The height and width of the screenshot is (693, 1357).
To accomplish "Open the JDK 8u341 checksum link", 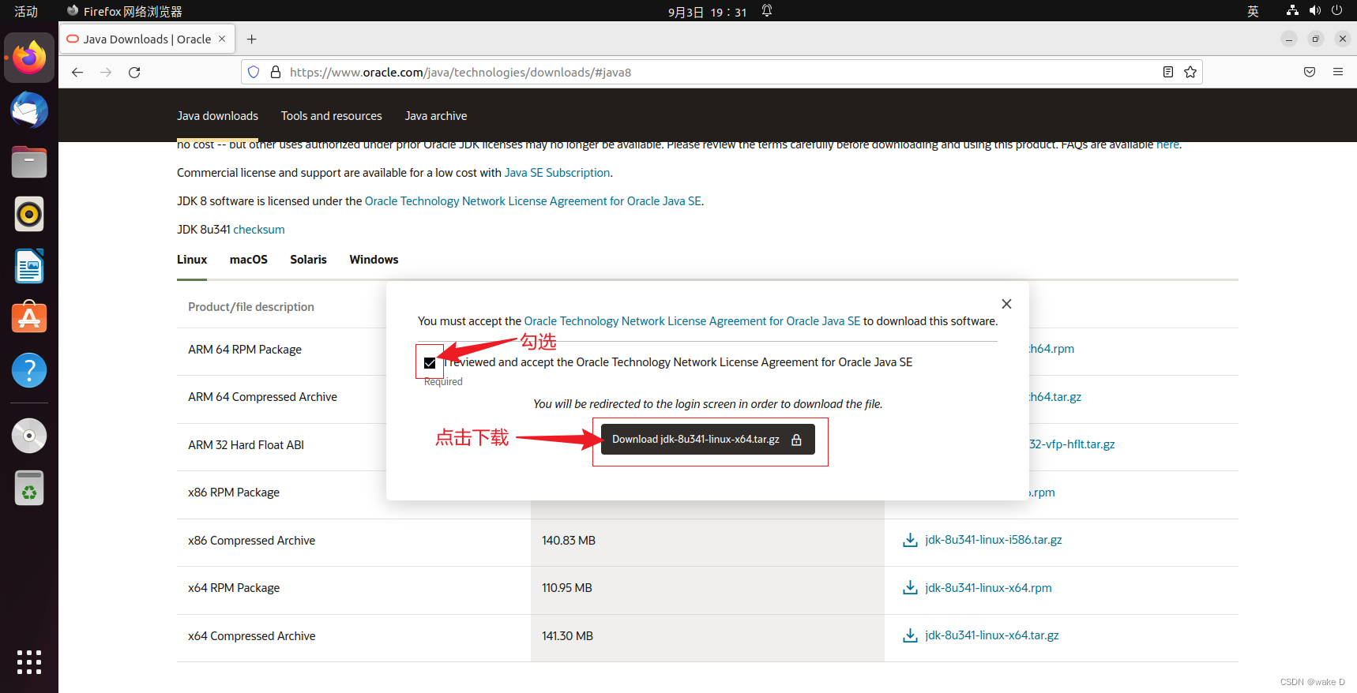I will click(259, 230).
